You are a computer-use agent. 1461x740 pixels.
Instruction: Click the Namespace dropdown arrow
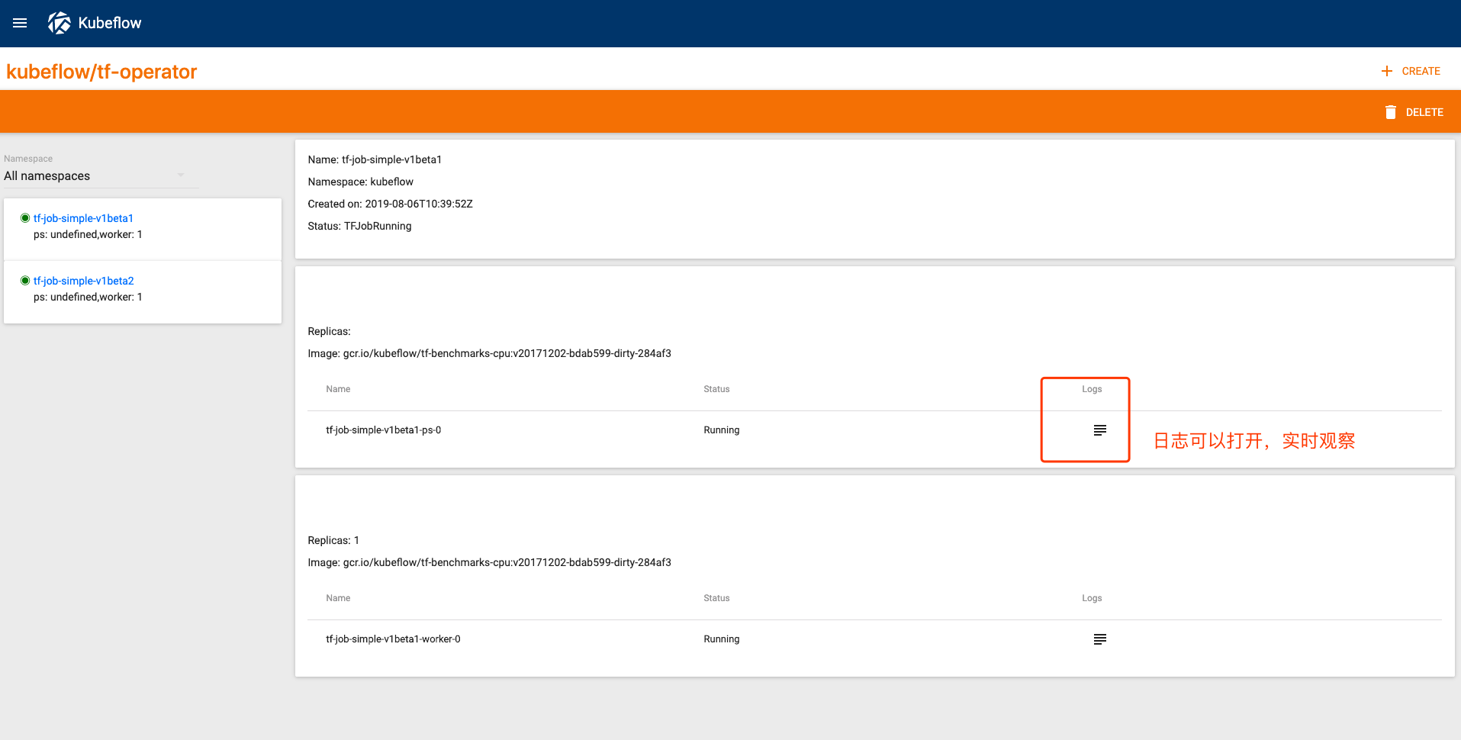click(181, 175)
